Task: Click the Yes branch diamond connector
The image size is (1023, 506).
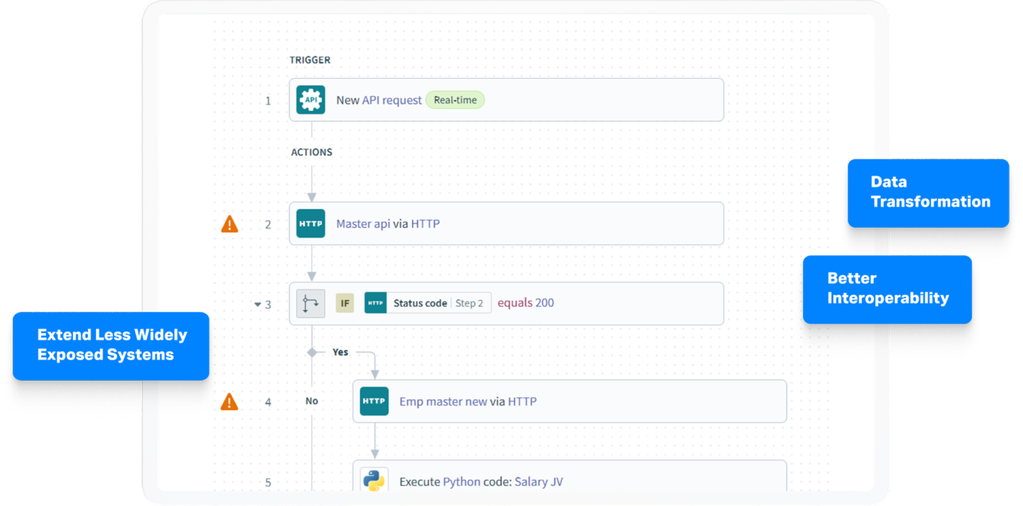Action: [312, 352]
